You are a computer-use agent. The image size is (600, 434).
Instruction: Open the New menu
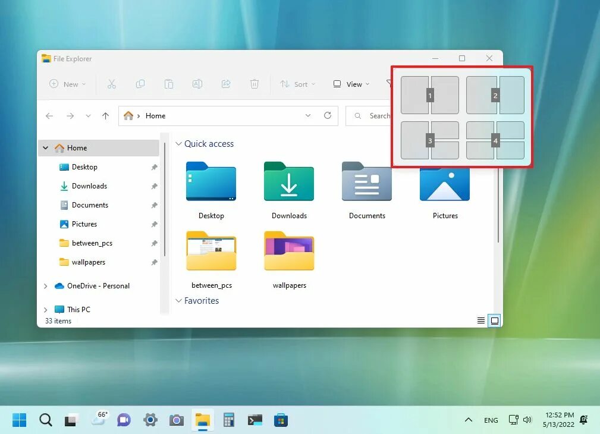click(67, 84)
